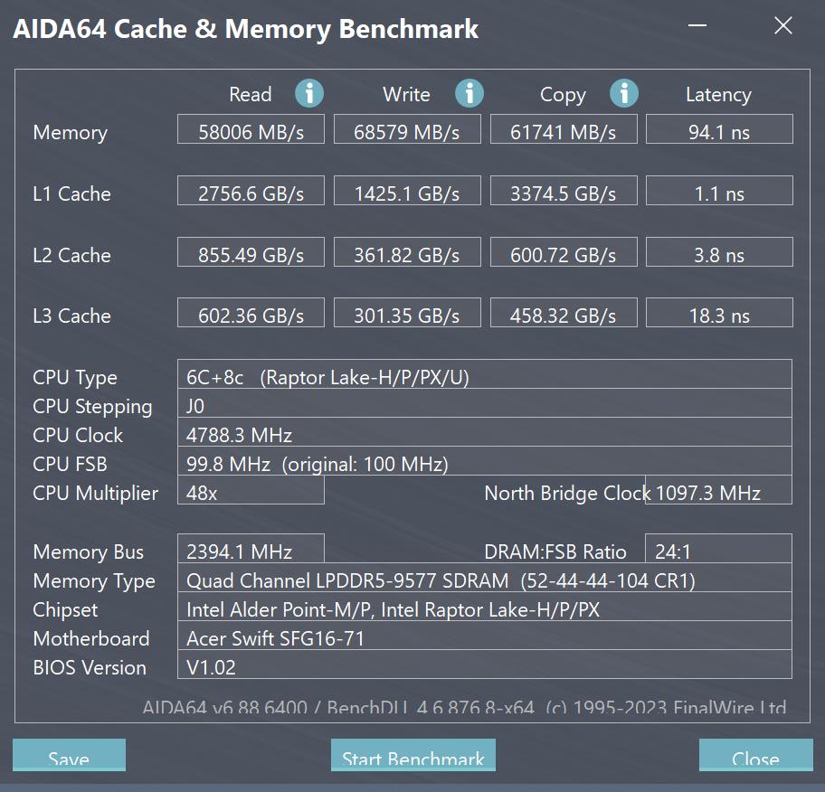Click the Save button
This screenshot has height=792, width=825.
coord(69,758)
